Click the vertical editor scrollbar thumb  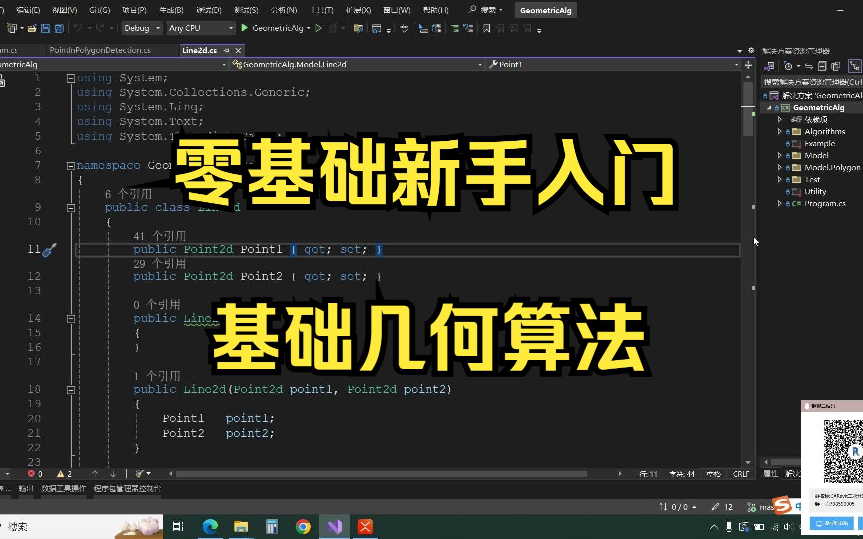tap(748, 109)
